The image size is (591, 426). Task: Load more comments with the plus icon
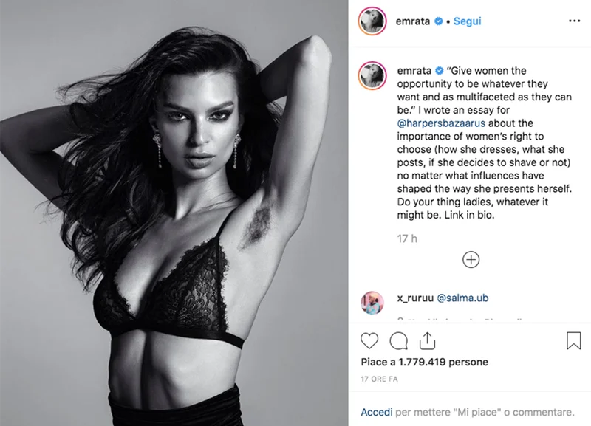click(471, 260)
